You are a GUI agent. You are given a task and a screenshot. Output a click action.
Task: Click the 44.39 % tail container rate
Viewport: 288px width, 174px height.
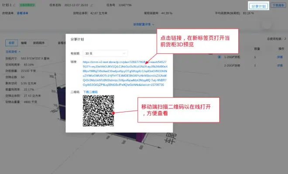pos(167,13)
